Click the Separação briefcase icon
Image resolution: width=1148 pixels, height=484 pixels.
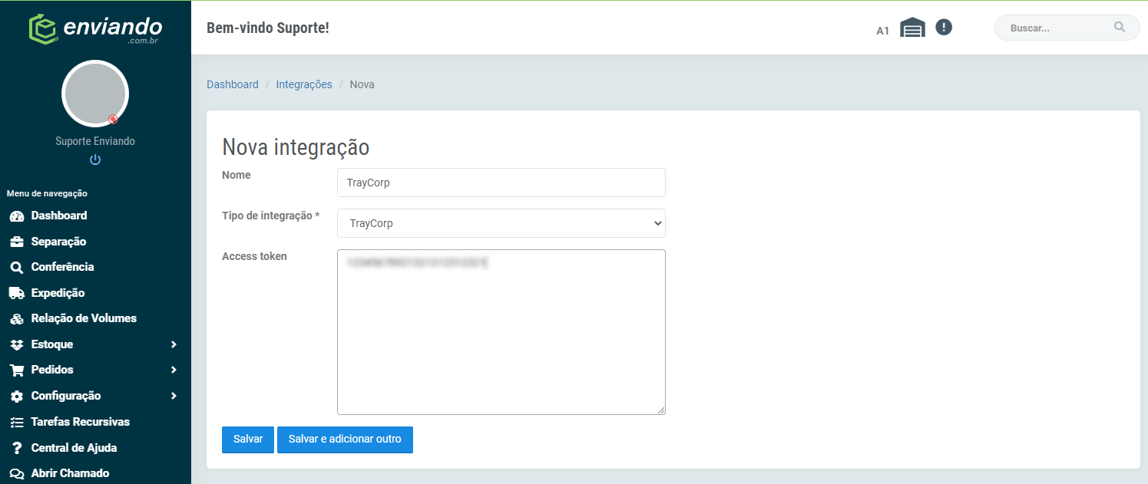[x=17, y=242]
